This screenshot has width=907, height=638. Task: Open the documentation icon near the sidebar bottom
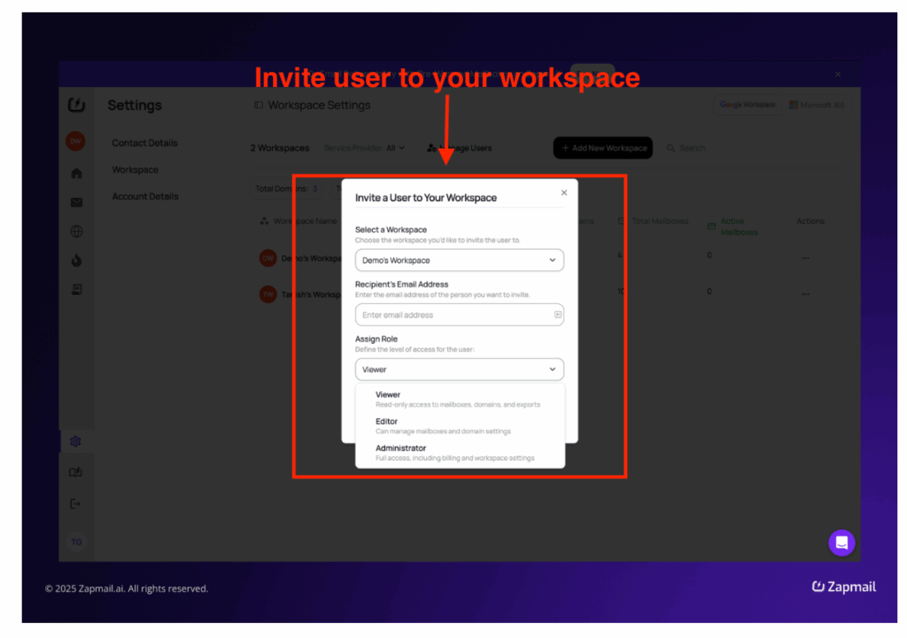[x=76, y=471]
